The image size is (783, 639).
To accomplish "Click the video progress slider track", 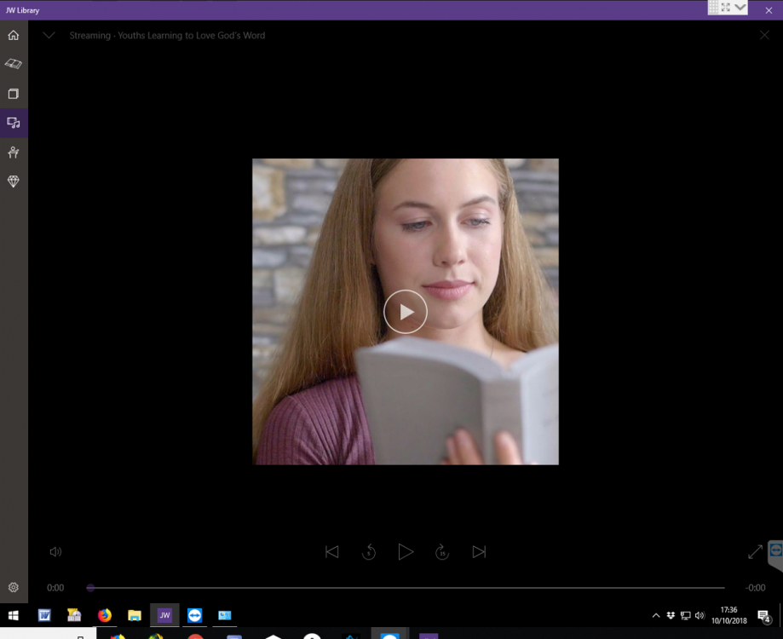I will (407, 588).
